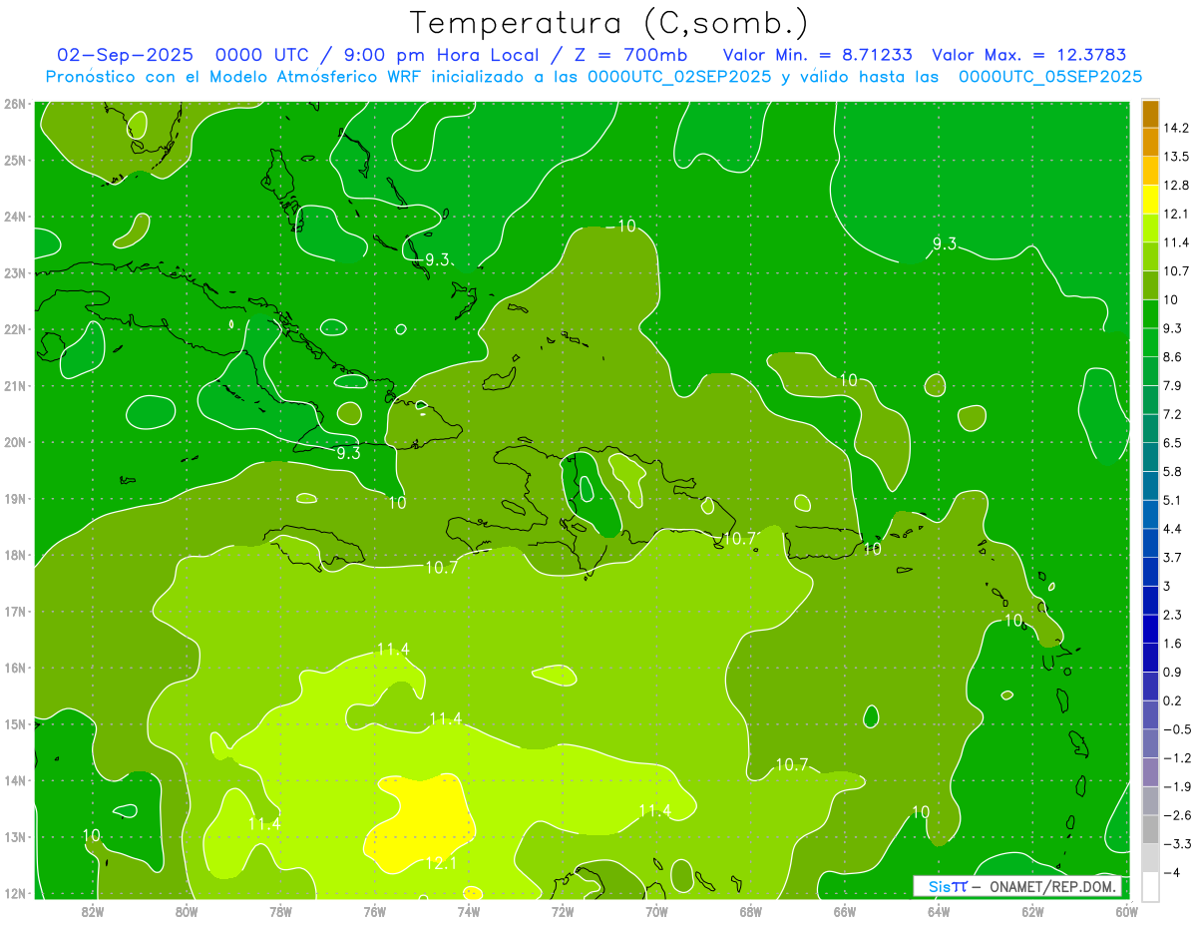This screenshot has width=1197, height=925.
Task: Click the '26N' latitude label
Action: pyautogui.click(x=15, y=104)
